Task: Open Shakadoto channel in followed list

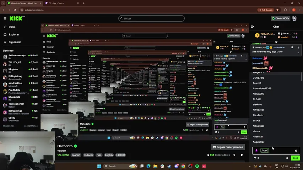Action: point(20,98)
